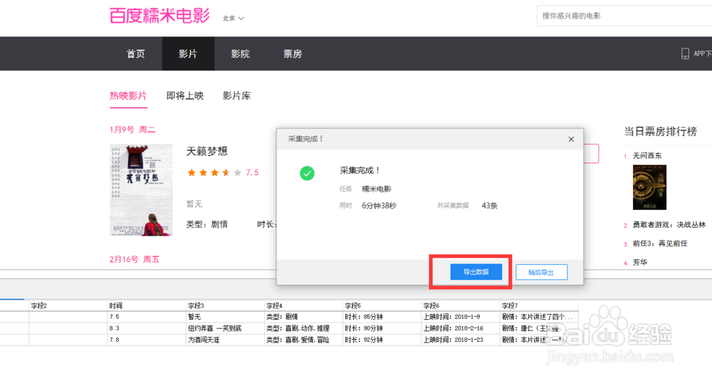Open the 影院 navigation item
712x381 pixels.
240,54
